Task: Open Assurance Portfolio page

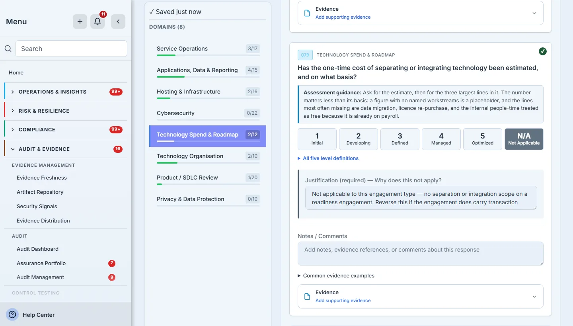Action: pyautogui.click(x=41, y=263)
